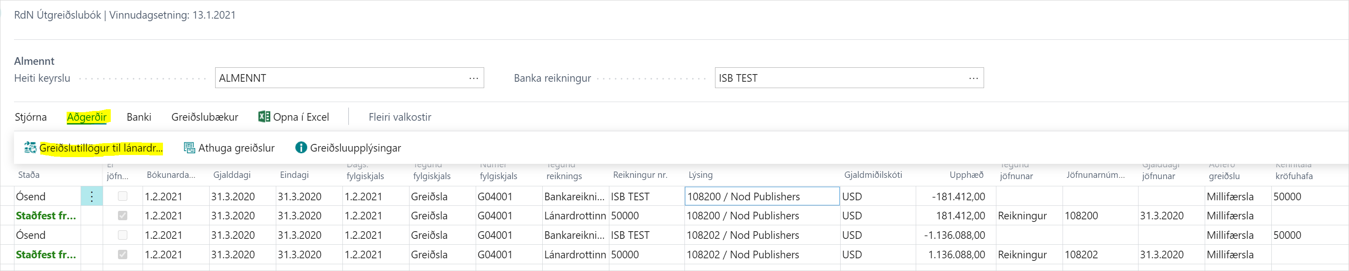
Task: Select the Aðgerðir menu tab
Action: [87, 117]
